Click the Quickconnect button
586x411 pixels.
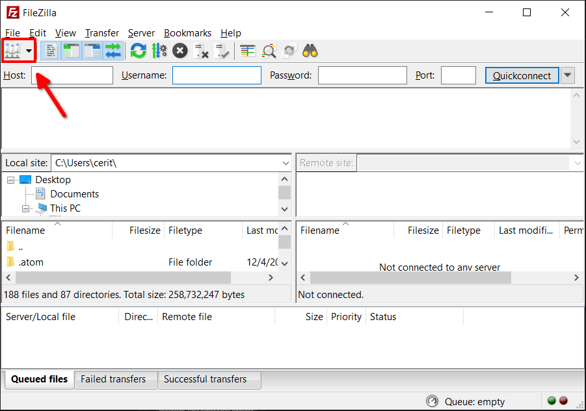pos(522,76)
